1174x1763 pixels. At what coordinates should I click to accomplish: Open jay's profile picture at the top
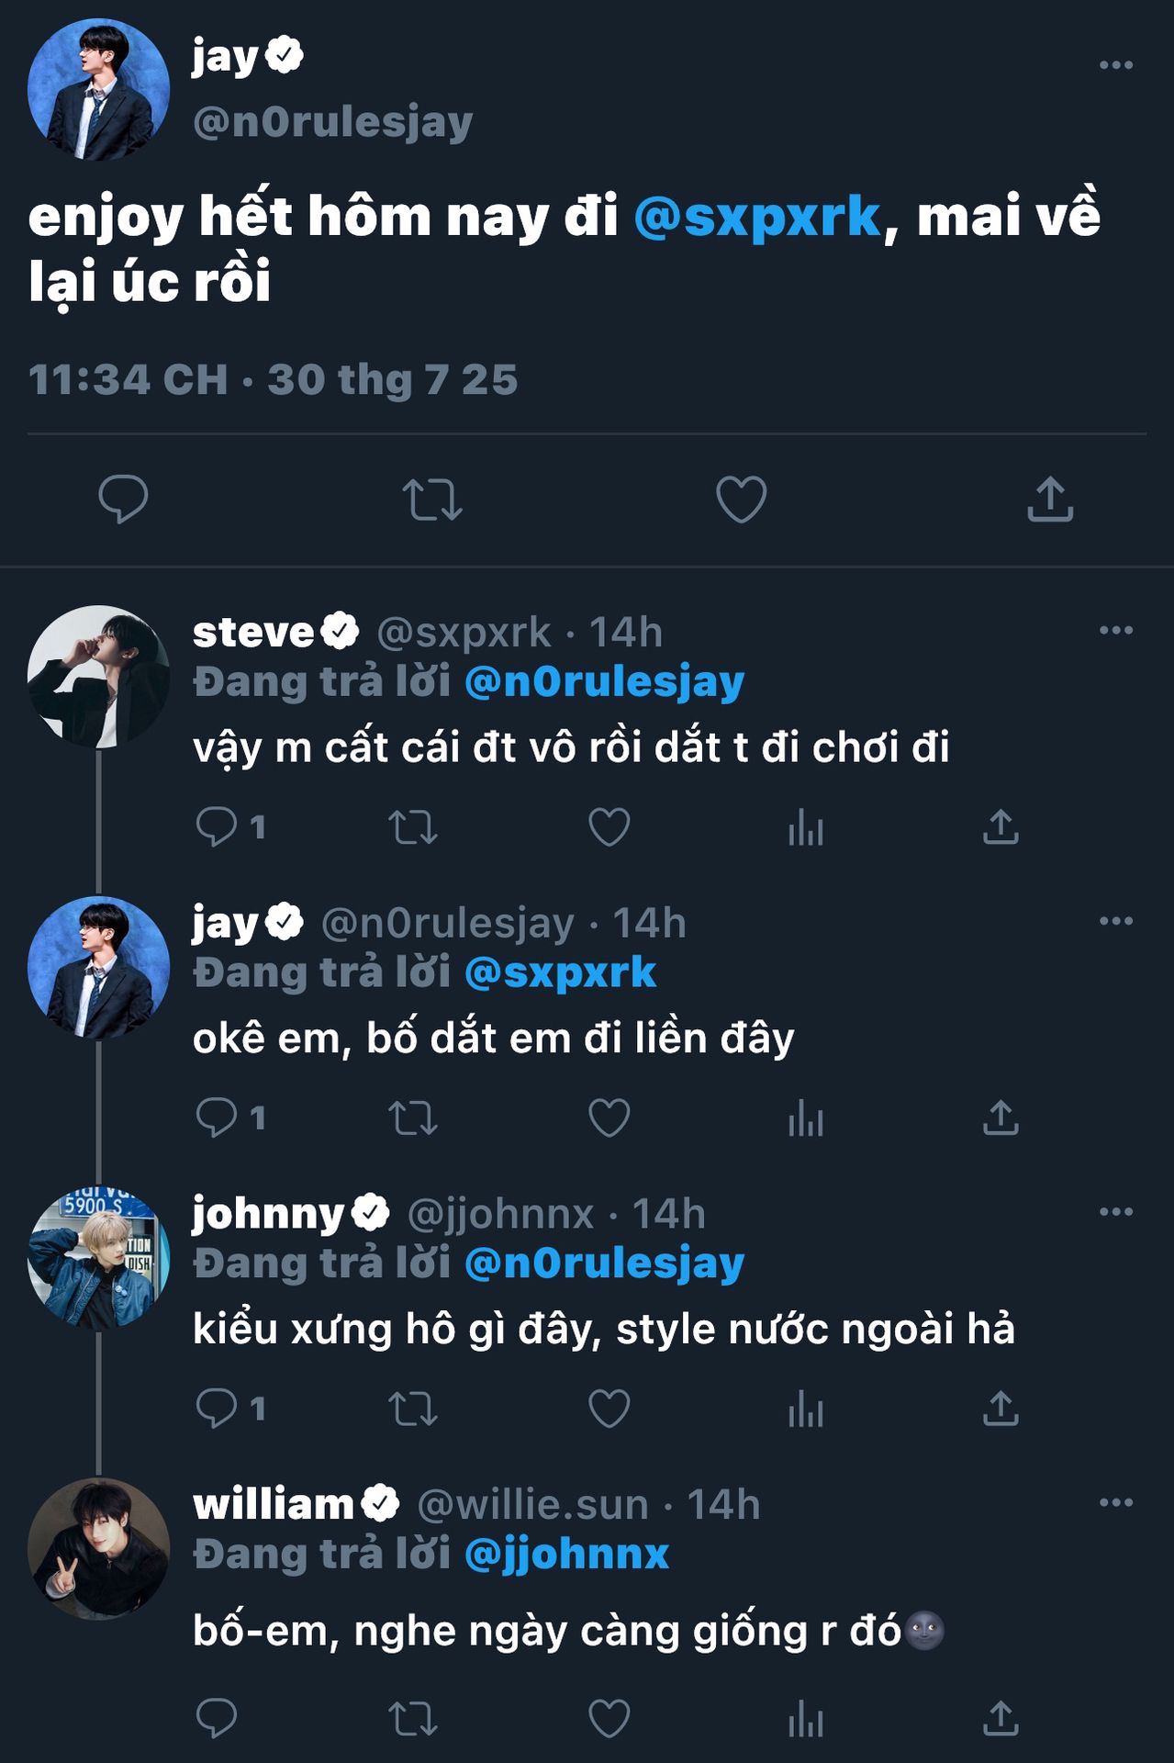point(98,90)
